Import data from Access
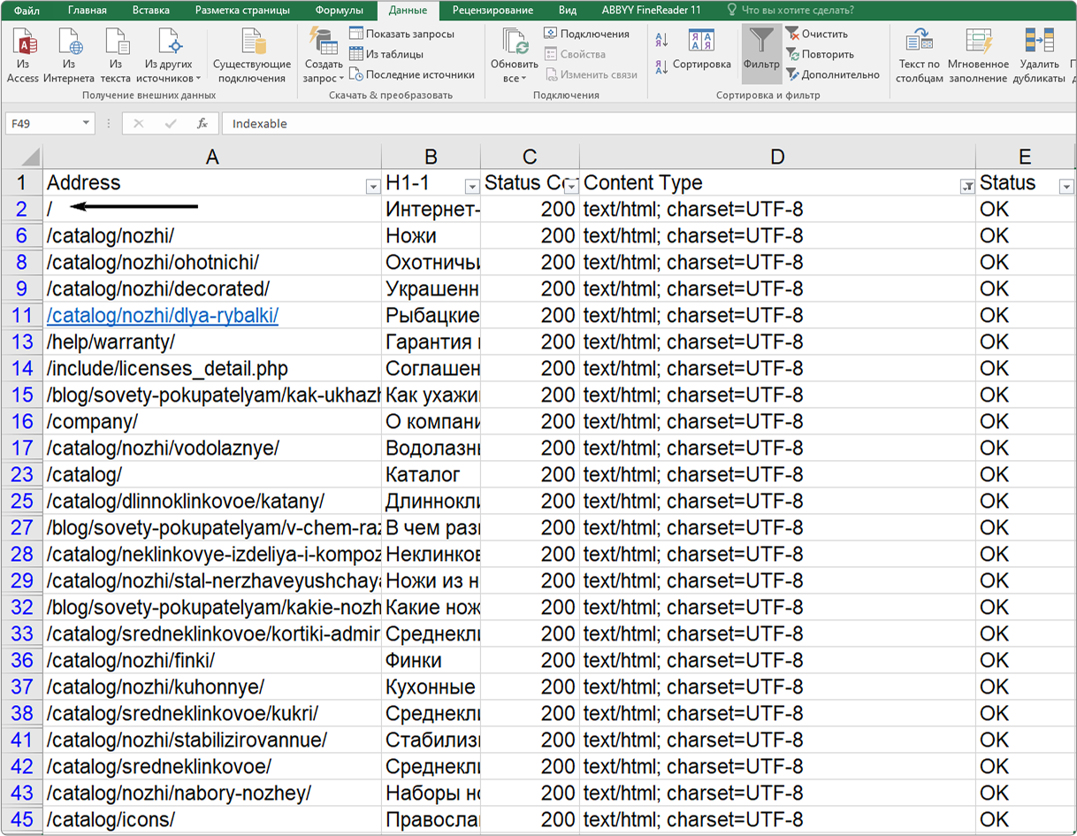The image size is (1077, 836). [23, 56]
